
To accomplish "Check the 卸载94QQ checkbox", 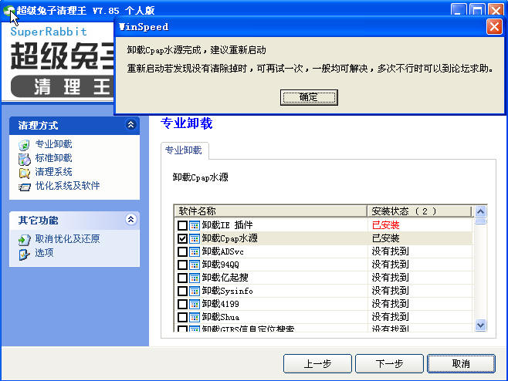I will (182, 265).
